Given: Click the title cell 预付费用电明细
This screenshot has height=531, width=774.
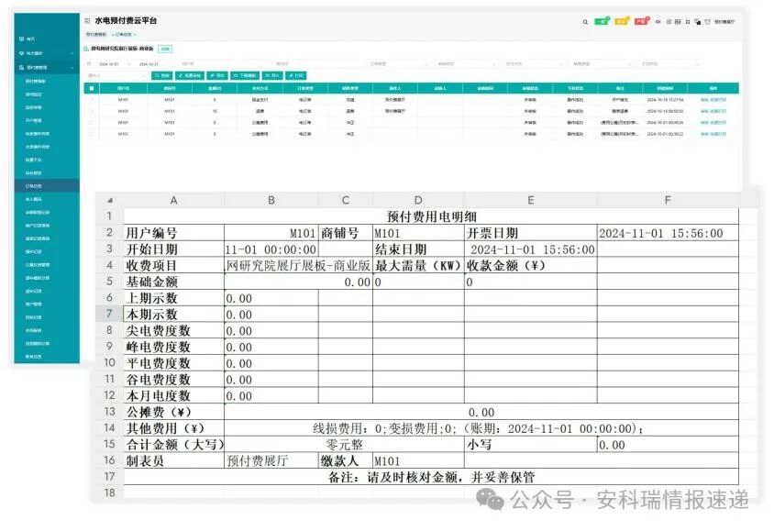Looking at the screenshot, I should 431,216.
